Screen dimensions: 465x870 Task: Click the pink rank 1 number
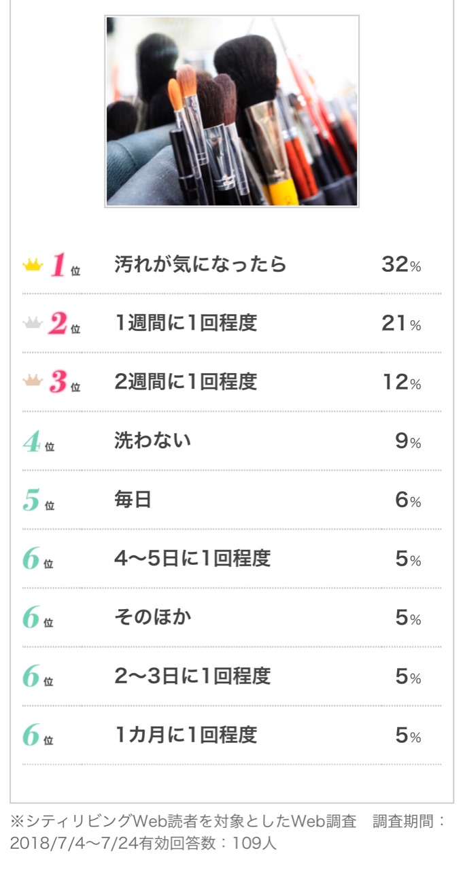point(58,265)
